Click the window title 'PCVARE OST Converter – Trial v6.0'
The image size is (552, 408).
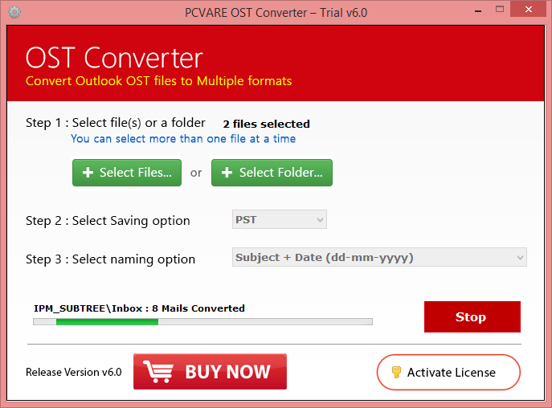coord(276,13)
